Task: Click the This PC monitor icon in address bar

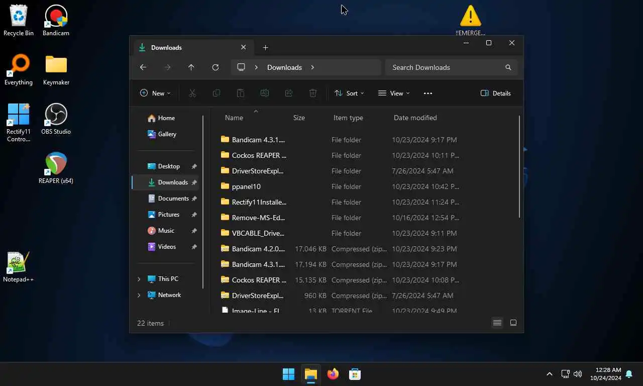Action: [x=241, y=67]
